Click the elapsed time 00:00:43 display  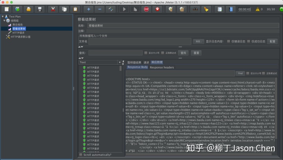pos(244,9)
